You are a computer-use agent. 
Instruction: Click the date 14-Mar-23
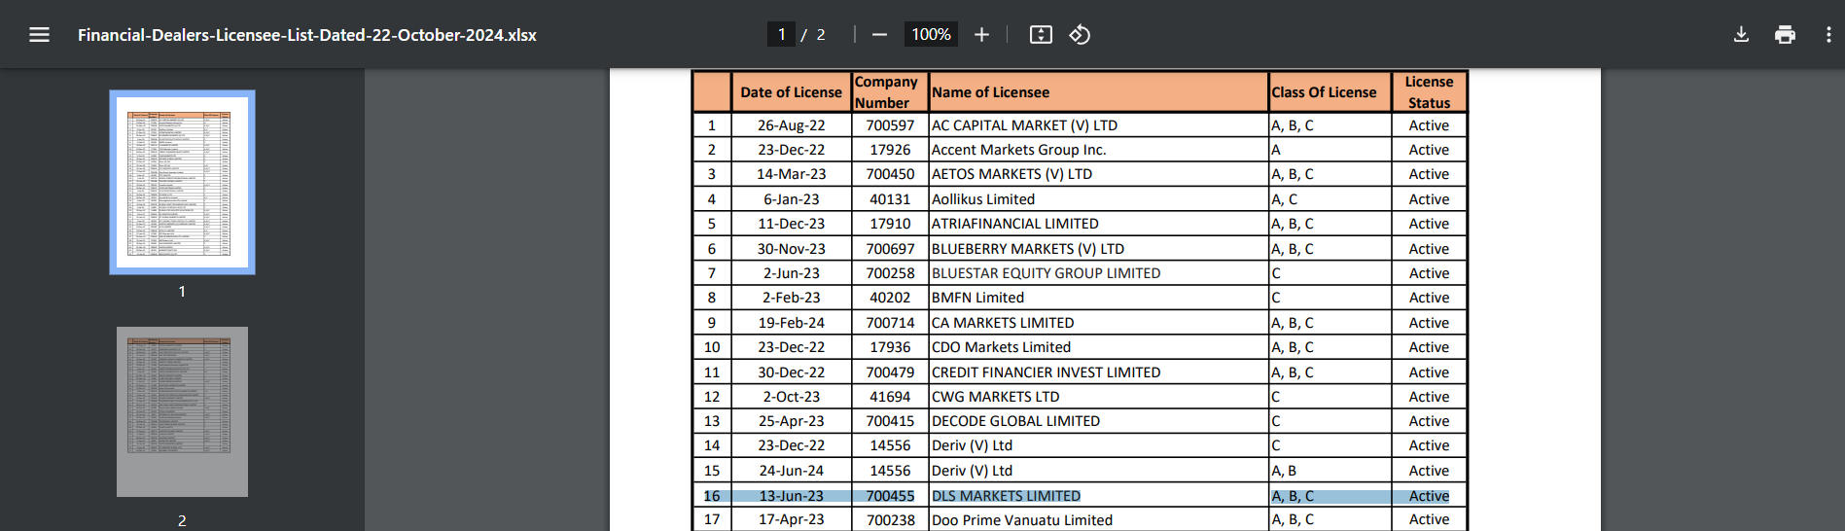pyautogui.click(x=791, y=174)
